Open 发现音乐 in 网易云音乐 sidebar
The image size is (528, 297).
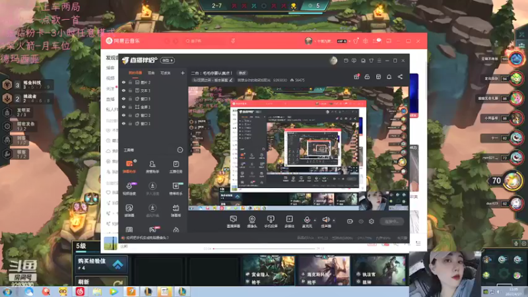(112, 58)
